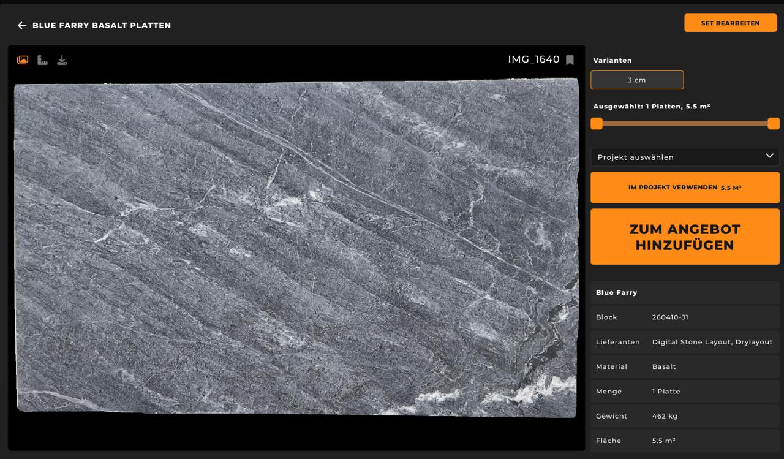
Task: Click the IMG_1640 image name
Action: click(x=533, y=59)
